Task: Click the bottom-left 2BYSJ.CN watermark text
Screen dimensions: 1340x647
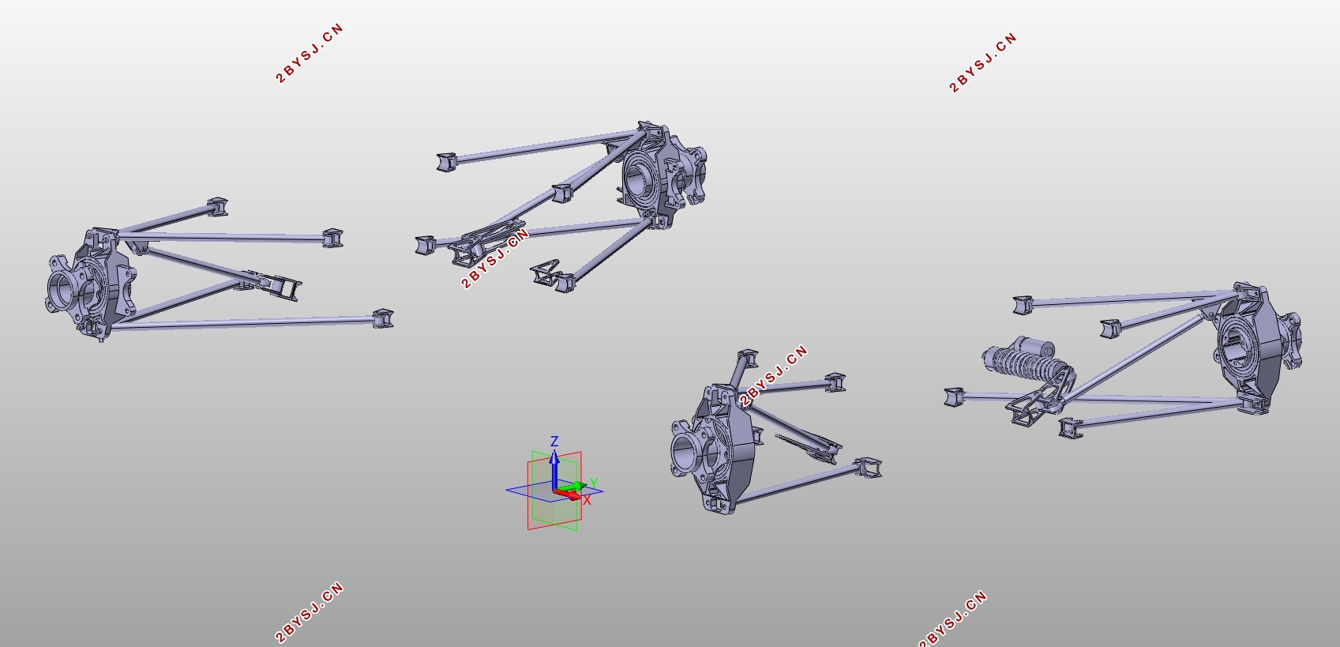Action: pos(310,613)
